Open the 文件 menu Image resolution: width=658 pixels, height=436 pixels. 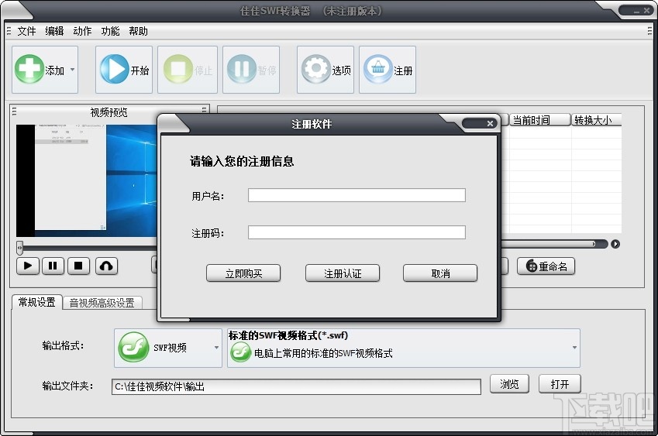point(26,31)
